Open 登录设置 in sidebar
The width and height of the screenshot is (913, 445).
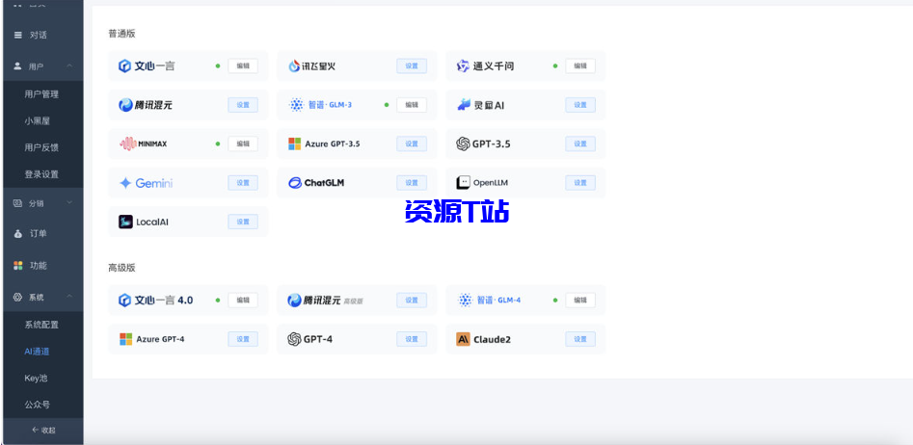click(41, 174)
